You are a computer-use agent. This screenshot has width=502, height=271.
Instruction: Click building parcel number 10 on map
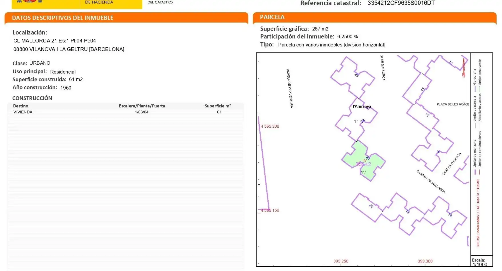coord(427,115)
